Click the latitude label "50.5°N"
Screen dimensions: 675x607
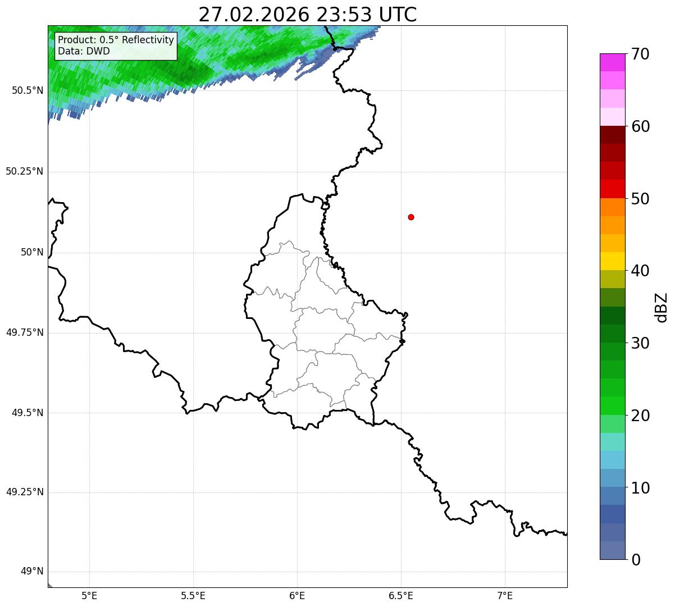[27, 90]
